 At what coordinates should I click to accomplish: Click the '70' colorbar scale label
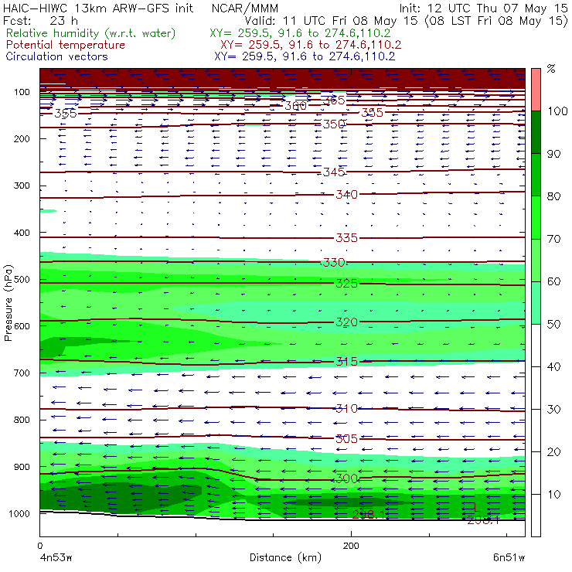[553, 239]
